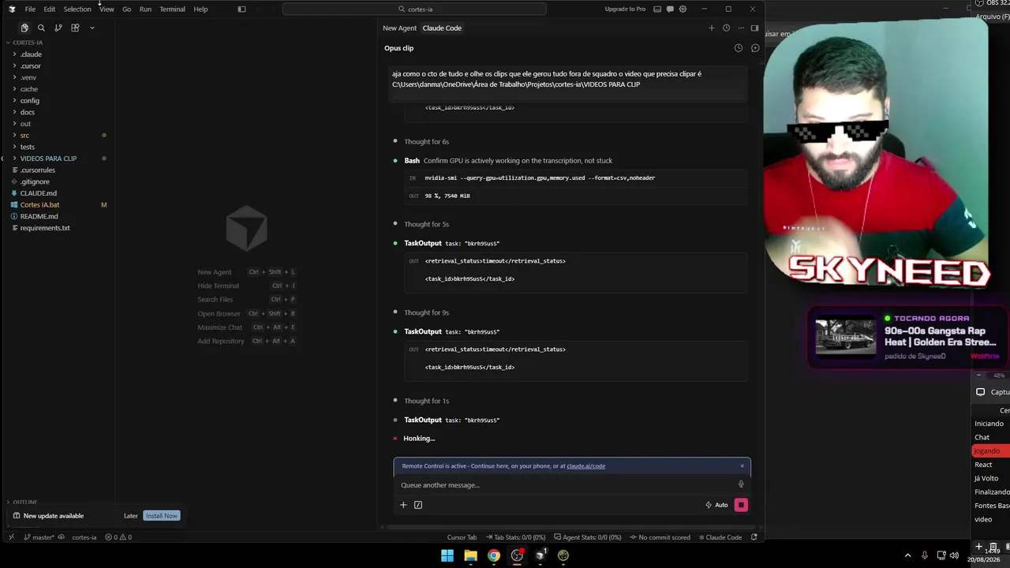
Task: Expand the OUTLINE section
Action: (24, 502)
